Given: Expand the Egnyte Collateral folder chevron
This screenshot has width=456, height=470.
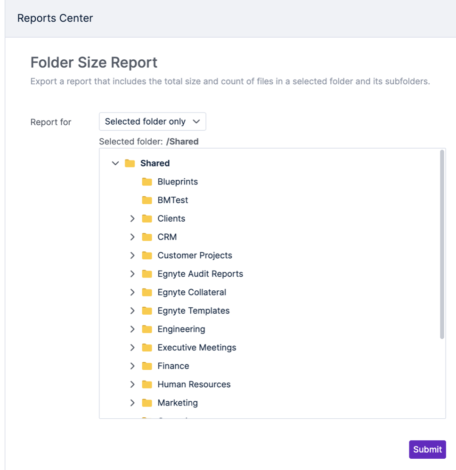Looking at the screenshot, I should coord(132,292).
